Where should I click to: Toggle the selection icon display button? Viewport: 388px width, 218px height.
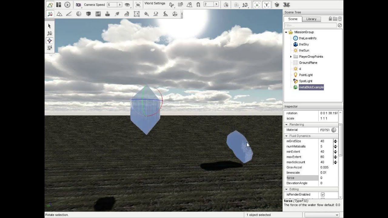[257, 5]
